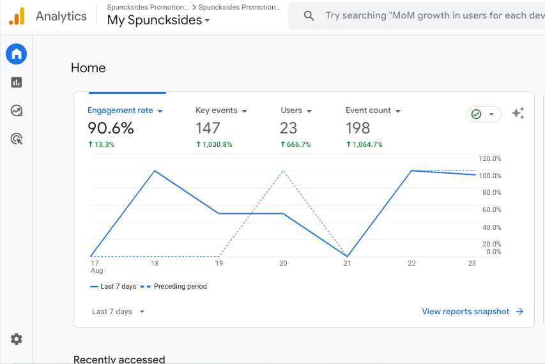
Task: Click the chart peak at 18 Aug
Action: point(155,171)
